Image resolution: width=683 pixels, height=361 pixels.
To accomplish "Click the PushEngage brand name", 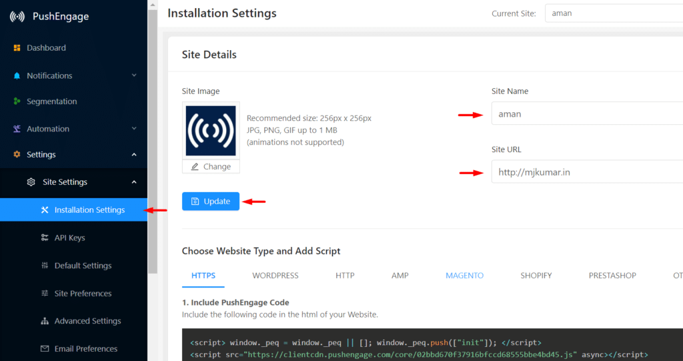I will pyautogui.click(x=61, y=17).
